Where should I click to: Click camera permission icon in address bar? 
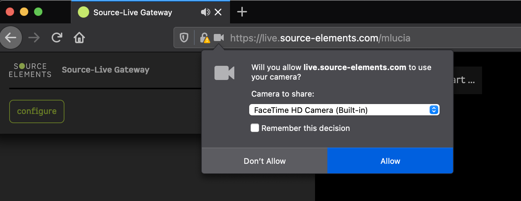click(x=219, y=38)
